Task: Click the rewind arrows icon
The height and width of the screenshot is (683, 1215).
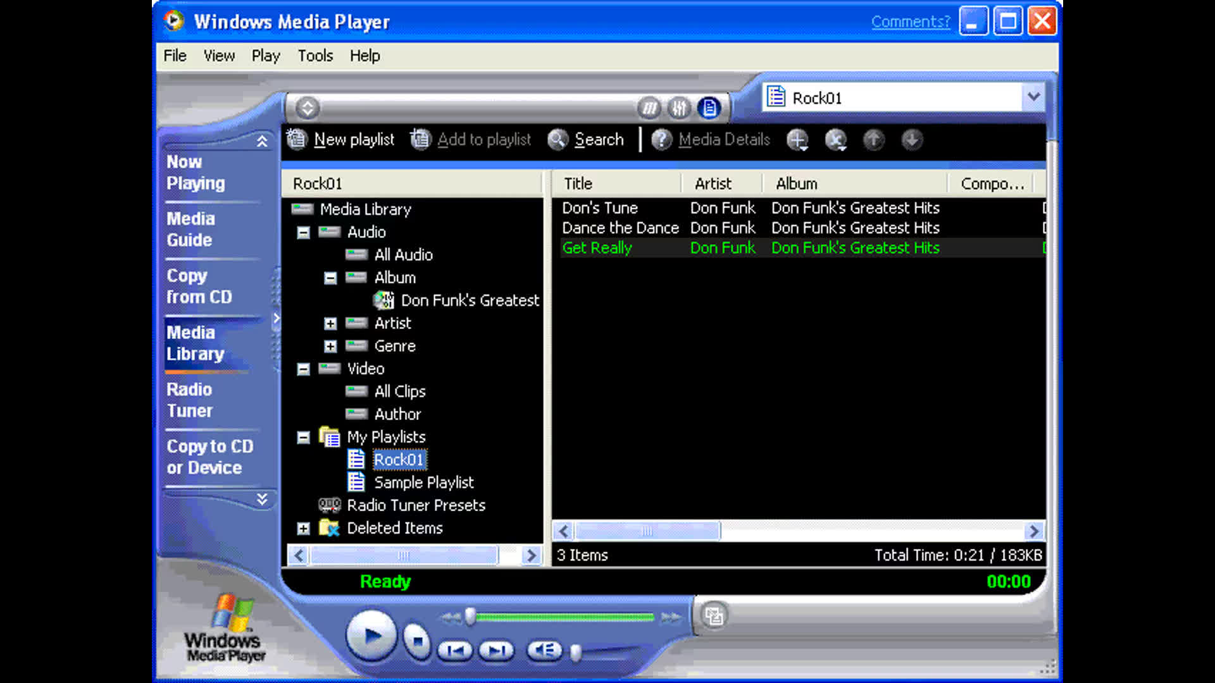Action: pos(451,617)
